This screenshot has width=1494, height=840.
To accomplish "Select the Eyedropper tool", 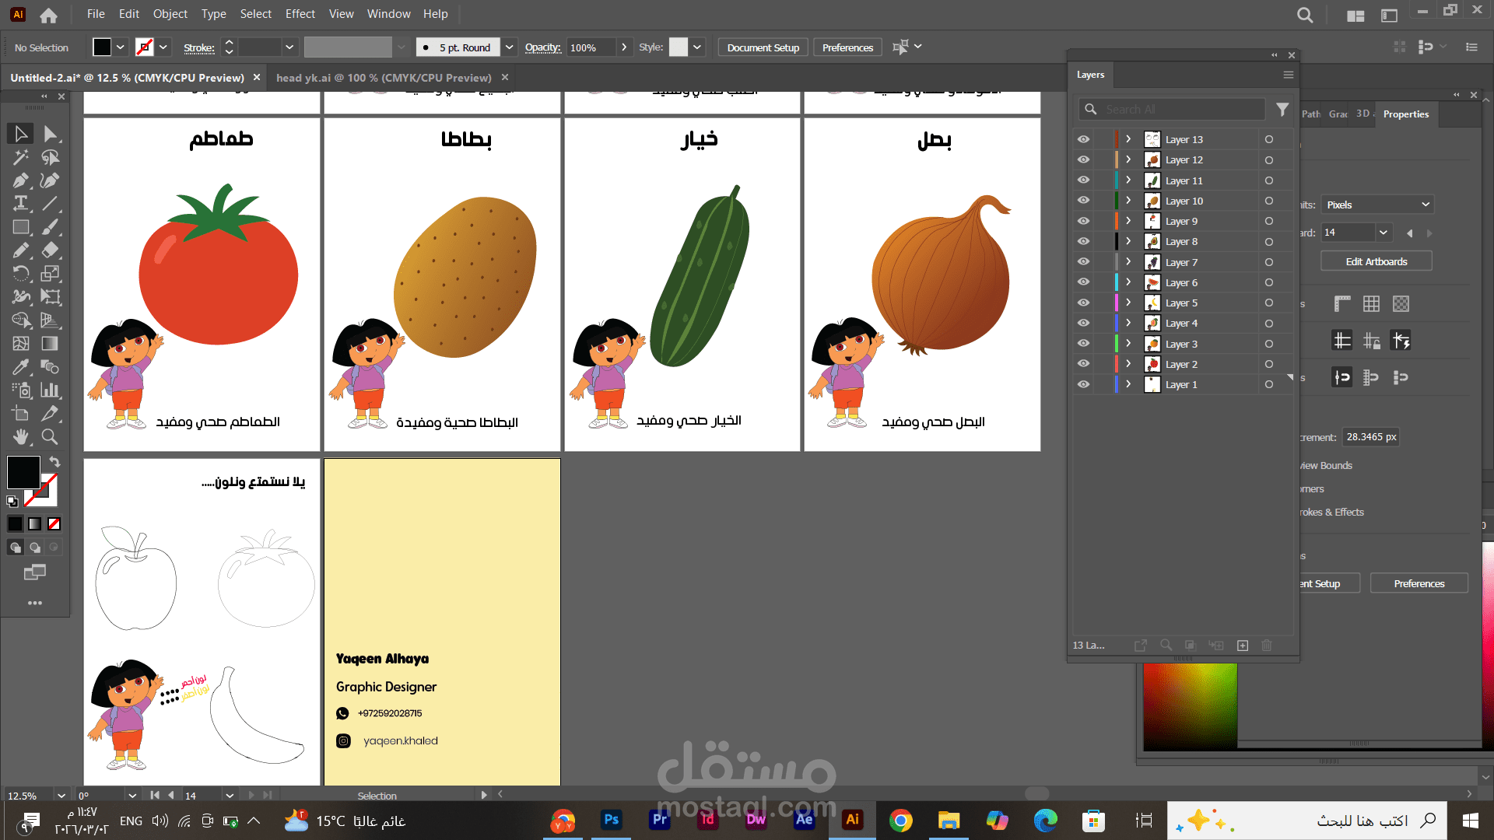I will point(21,367).
